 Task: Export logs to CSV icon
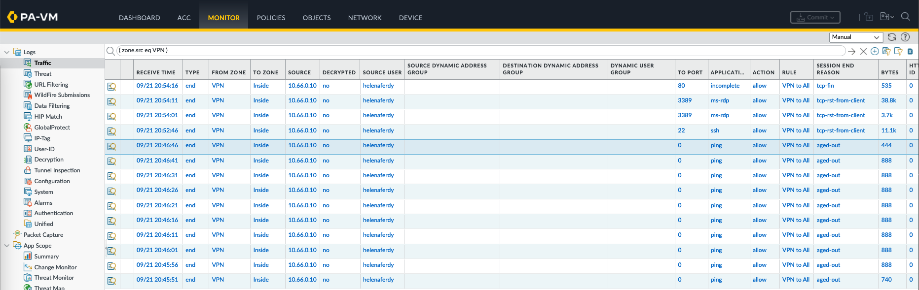click(x=910, y=51)
